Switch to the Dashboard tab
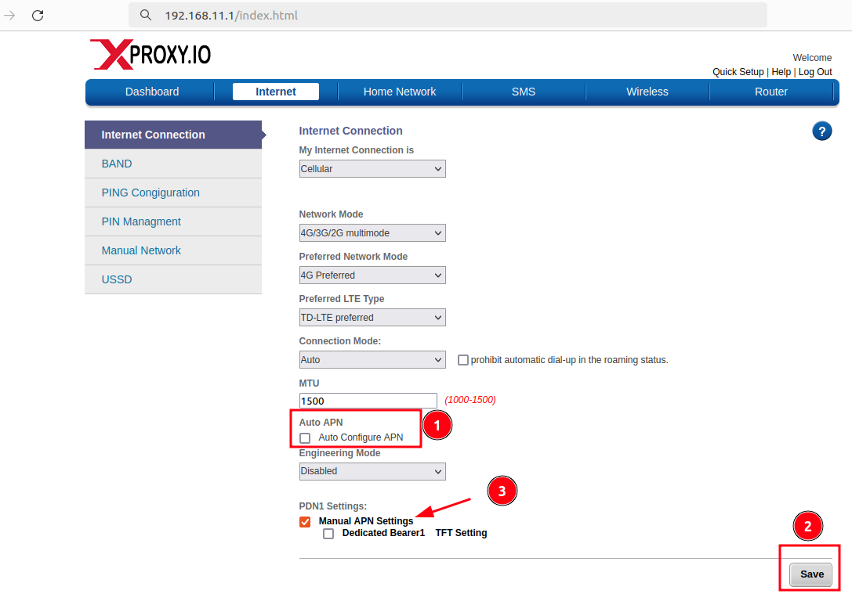This screenshot has width=852, height=594. point(152,92)
